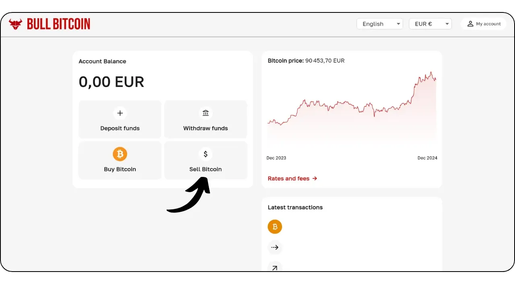Click the Withdraw funds tile
Image resolution: width=515 pixels, height=284 pixels.
coord(206,119)
